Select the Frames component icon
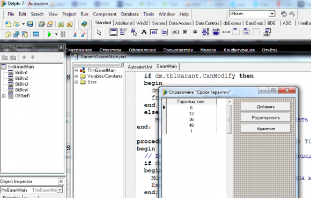Image resolution: width=311 pixels, height=198 pixels. coord(113,32)
